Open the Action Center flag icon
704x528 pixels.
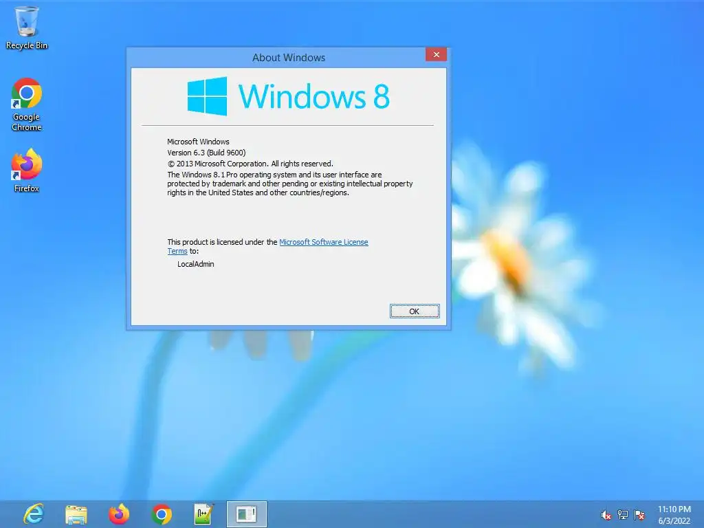click(639, 515)
